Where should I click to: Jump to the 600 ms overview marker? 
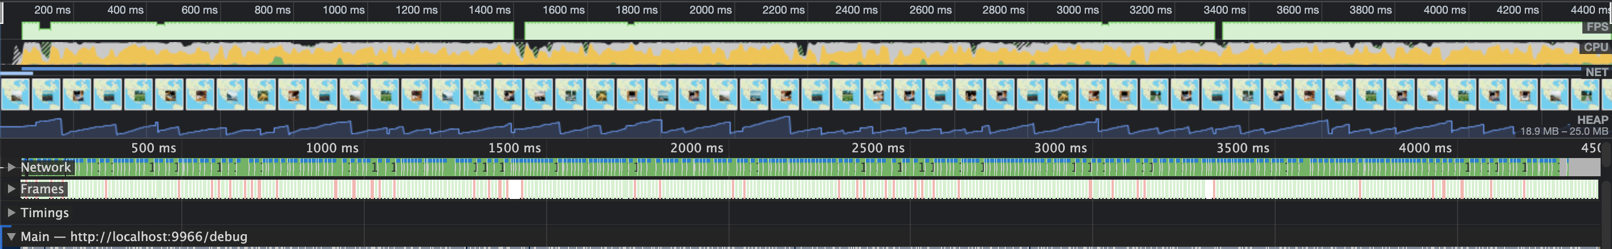click(200, 10)
